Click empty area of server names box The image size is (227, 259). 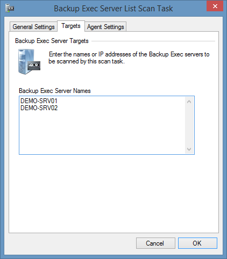coord(102,133)
